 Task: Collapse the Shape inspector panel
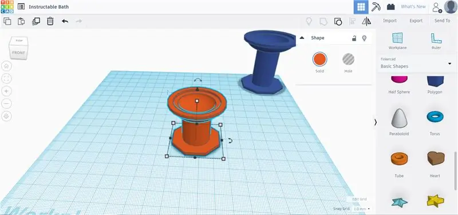point(302,38)
